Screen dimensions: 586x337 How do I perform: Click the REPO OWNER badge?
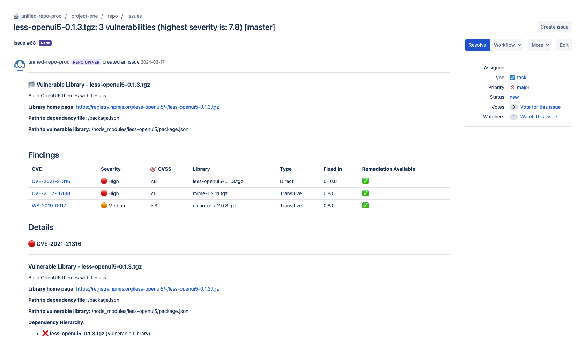coord(86,62)
